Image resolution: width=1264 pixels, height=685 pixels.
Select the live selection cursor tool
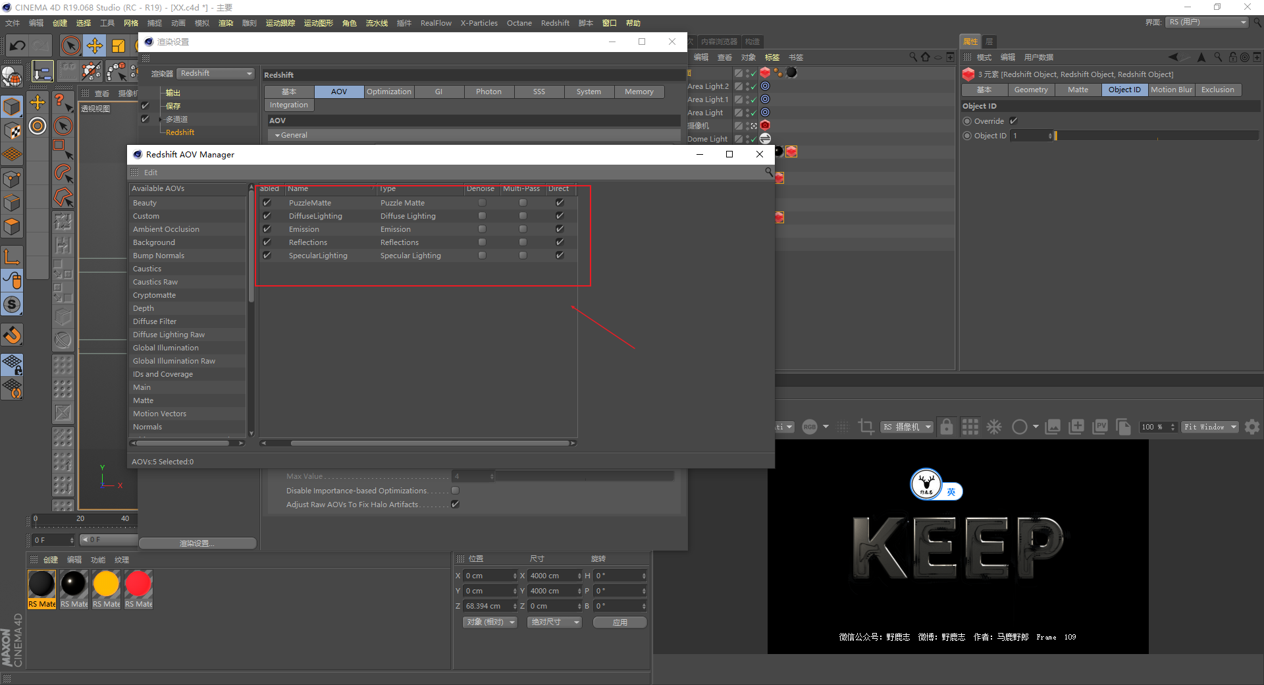click(70, 45)
